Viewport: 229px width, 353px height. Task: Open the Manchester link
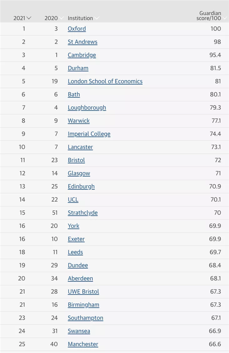coord(83,344)
